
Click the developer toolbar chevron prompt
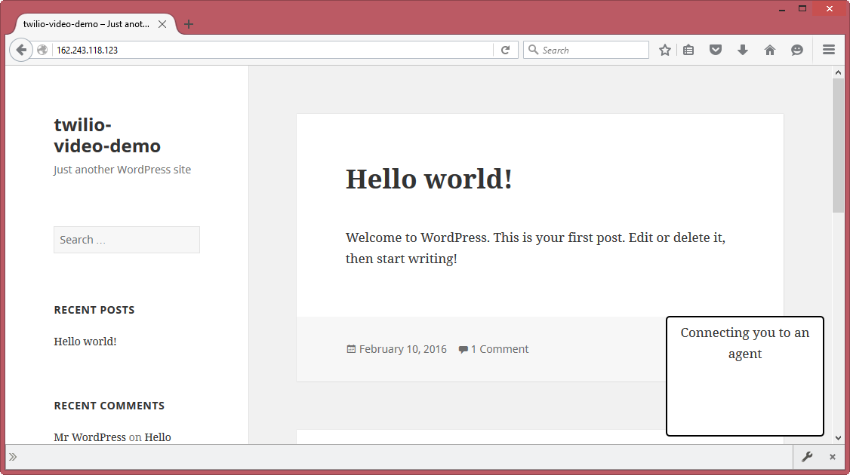[13, 457]
